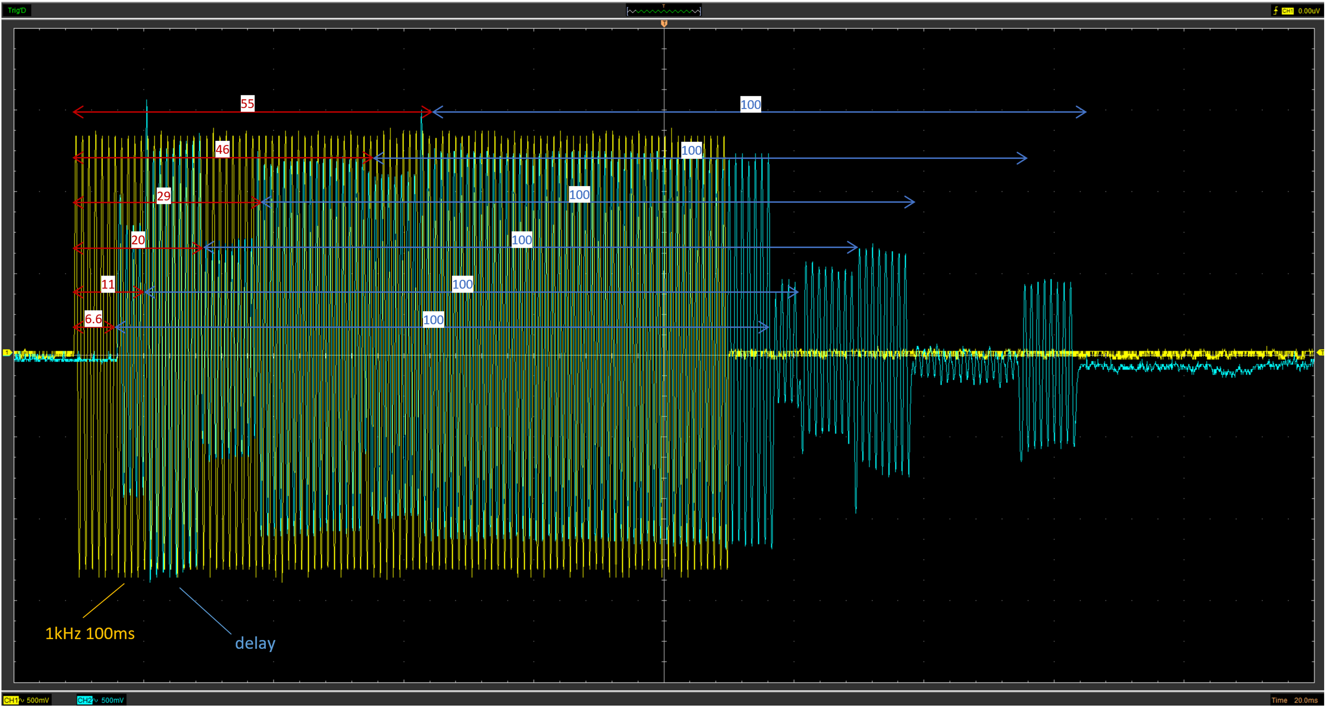The width and height of the screenshot is (1326, 707).
Task: Click the red 55 delay annotation label
Action: 248,103
